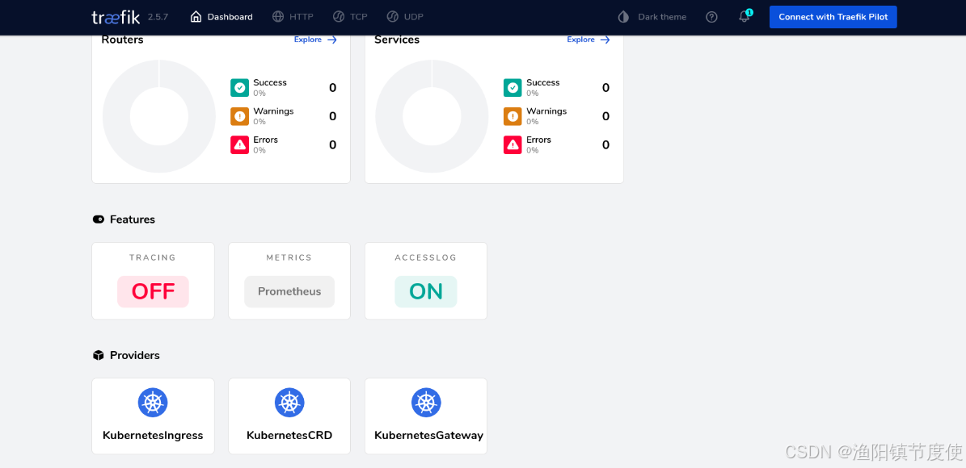Click the Dashboard home icon
Image resolution: width=966 pixels, height=468 pixels.
point(196,17)
